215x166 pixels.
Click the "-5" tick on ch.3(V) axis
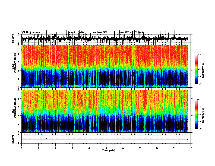pos(18,143)
